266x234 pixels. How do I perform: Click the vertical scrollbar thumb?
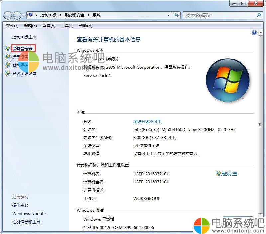click(260, 124)
